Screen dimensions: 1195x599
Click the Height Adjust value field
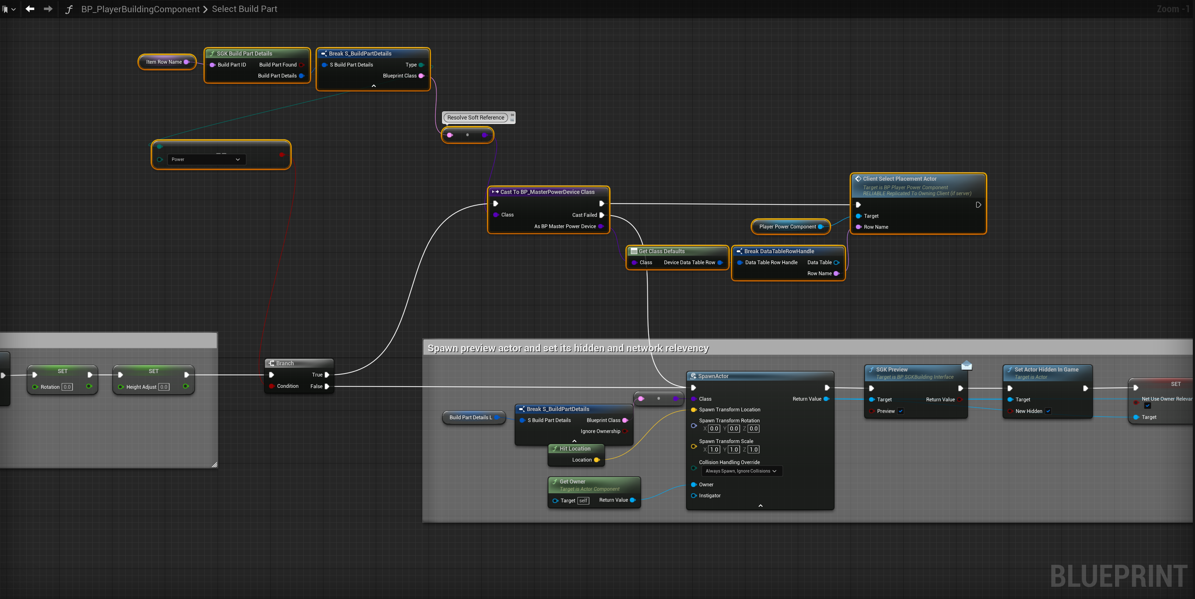click(x=164, y=387)
